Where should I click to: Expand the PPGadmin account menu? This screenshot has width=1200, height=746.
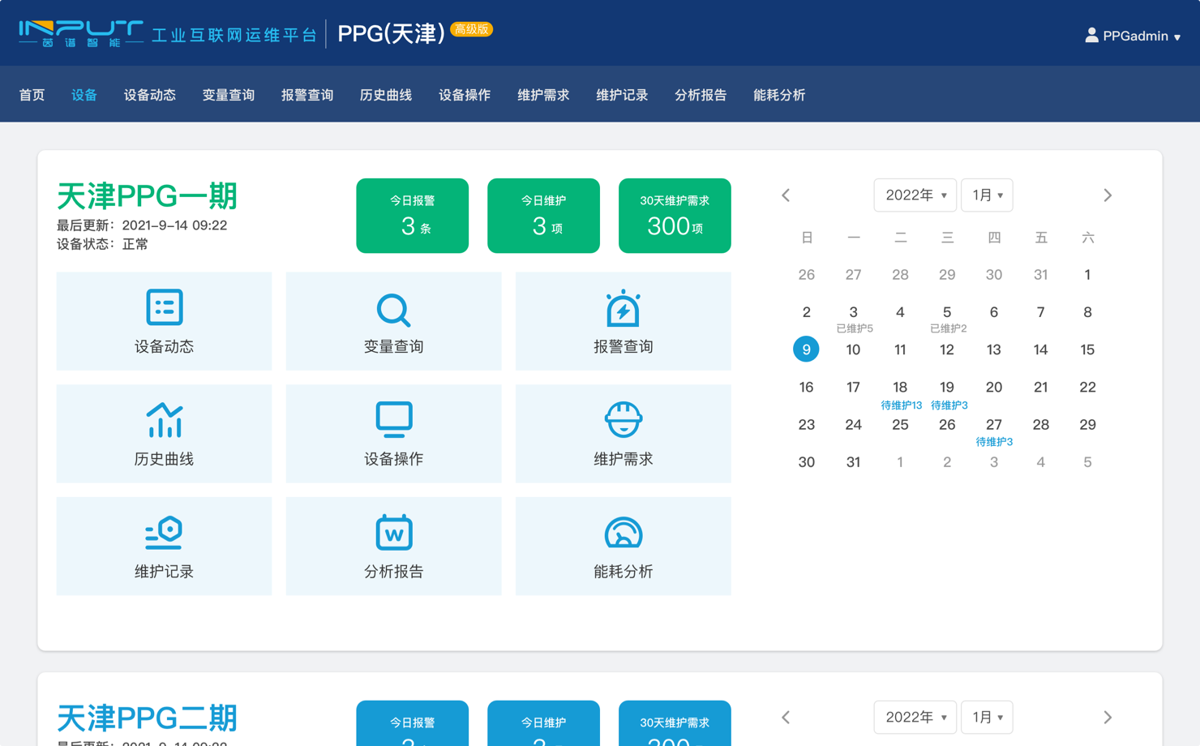coord(1133,36)
